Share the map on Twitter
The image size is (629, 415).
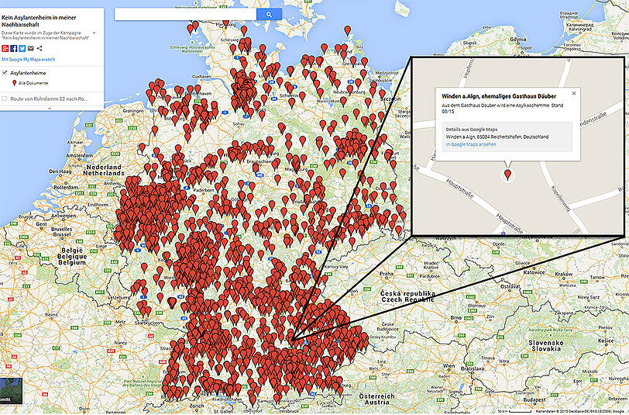22,48
